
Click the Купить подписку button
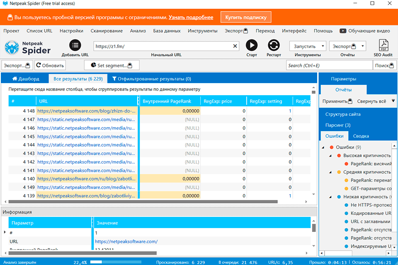(246, 17)
